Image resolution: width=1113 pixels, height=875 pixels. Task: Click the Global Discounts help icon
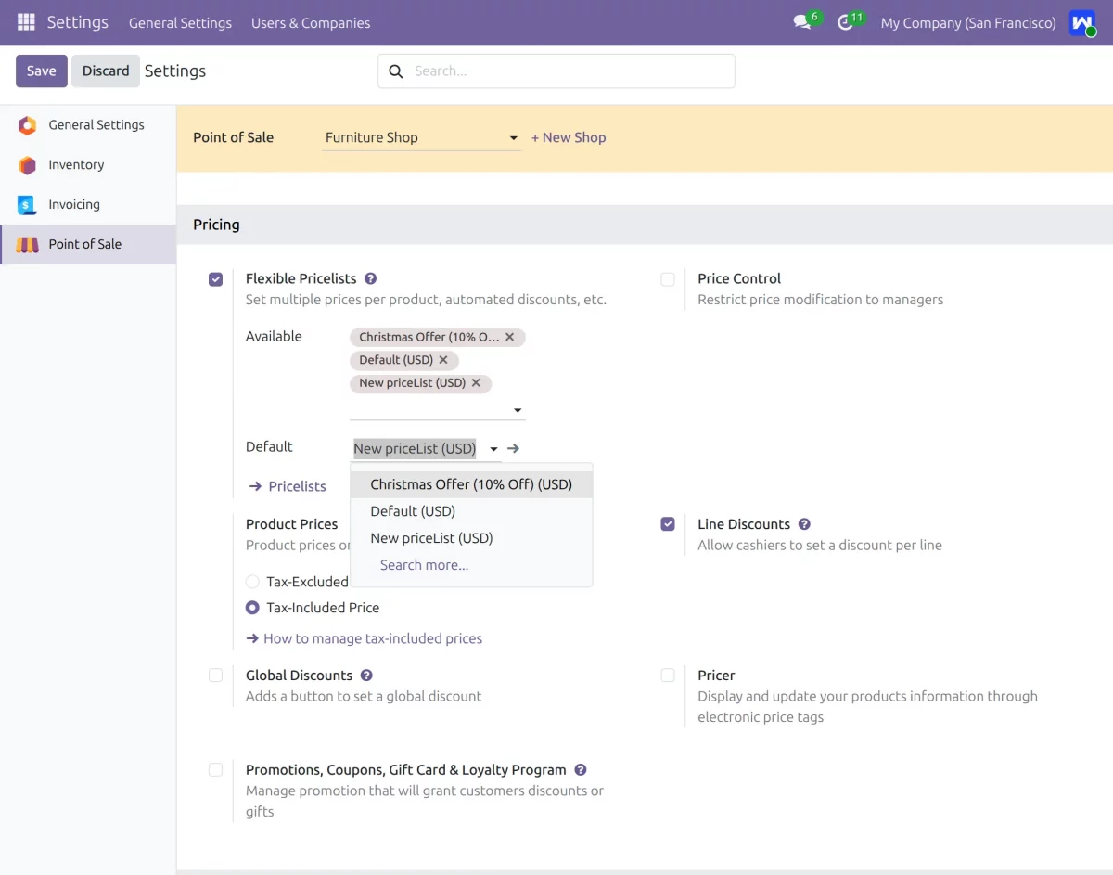tap(366, 676)
